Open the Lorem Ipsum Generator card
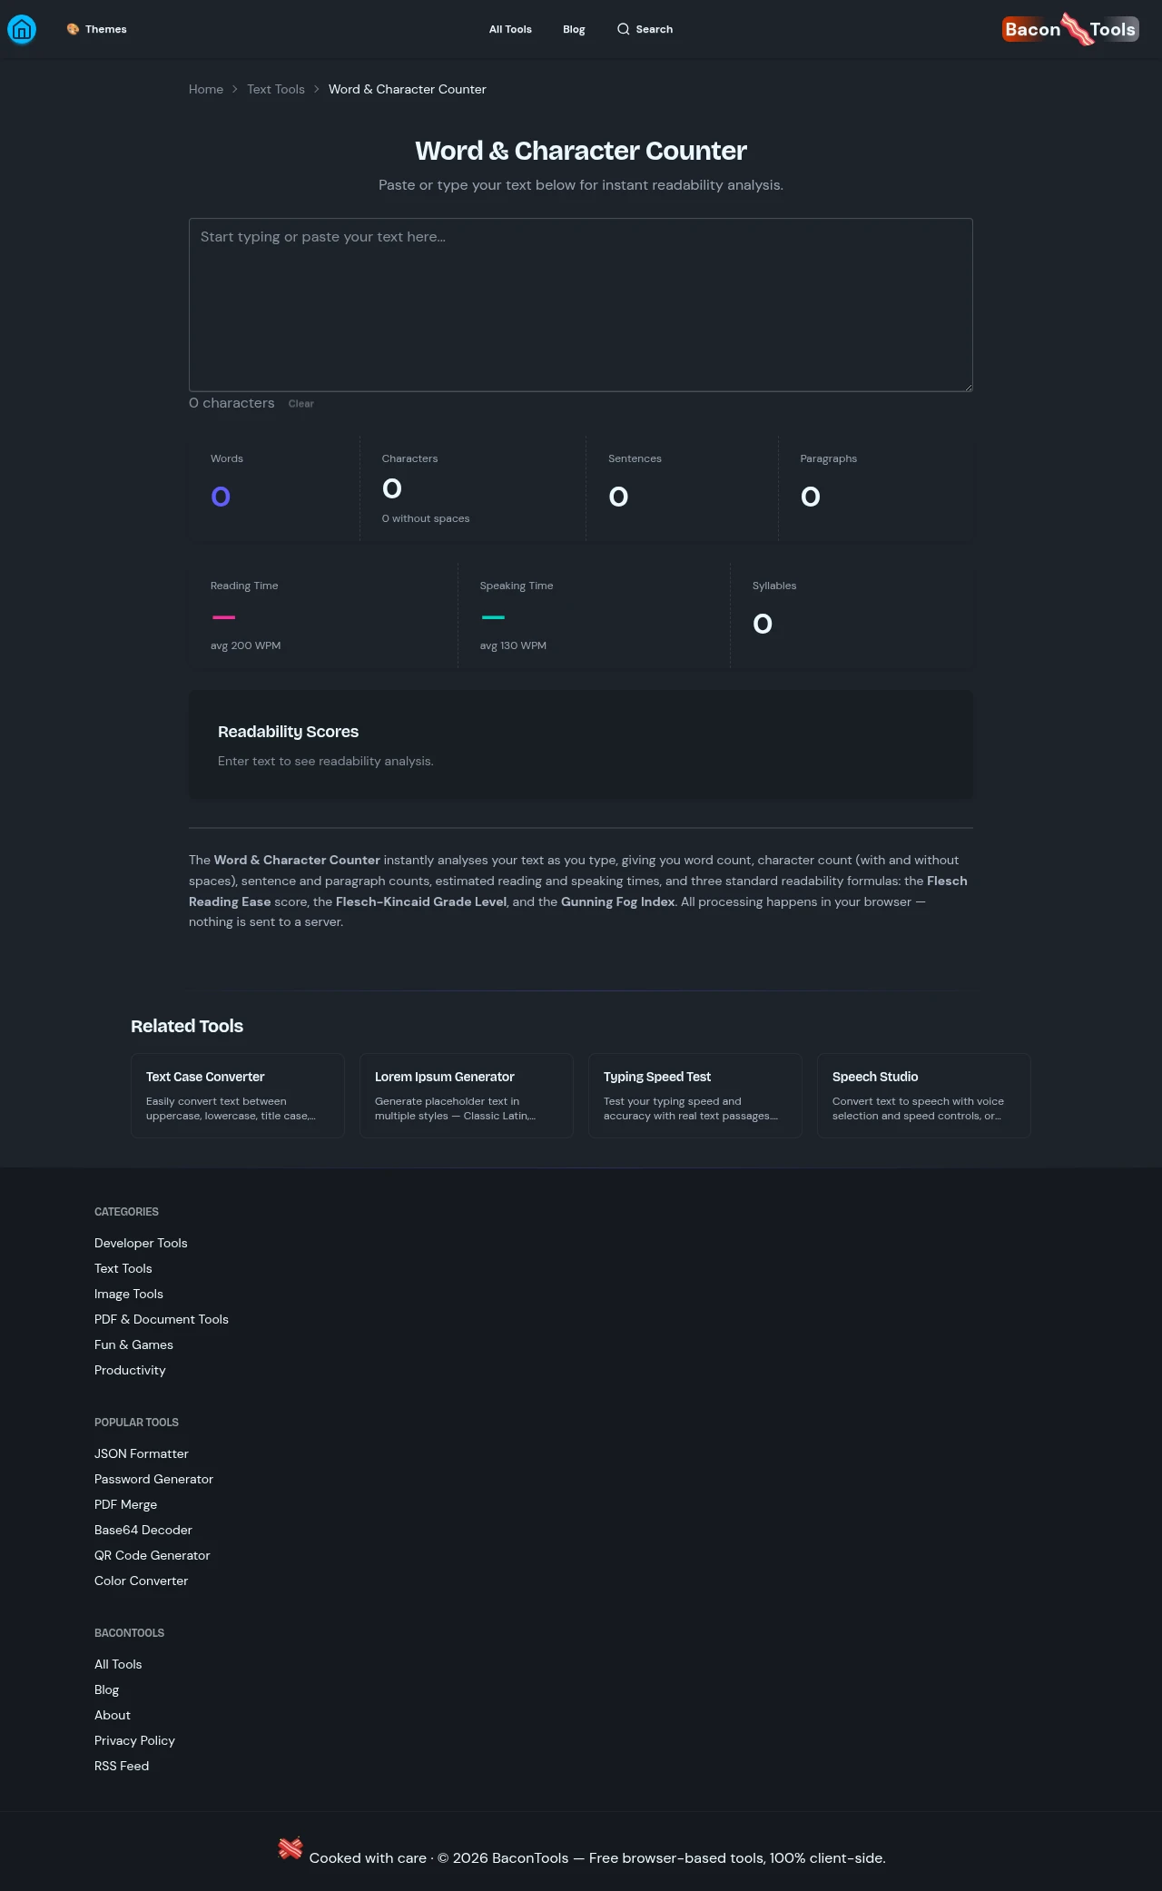The height and width of the screenshot is (1891, 1162). coord(467,1096)
